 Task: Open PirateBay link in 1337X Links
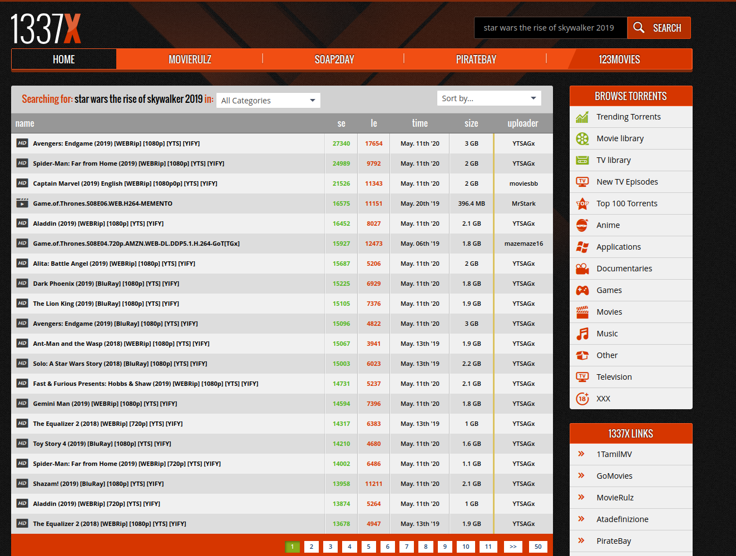(x=614, y=541)
